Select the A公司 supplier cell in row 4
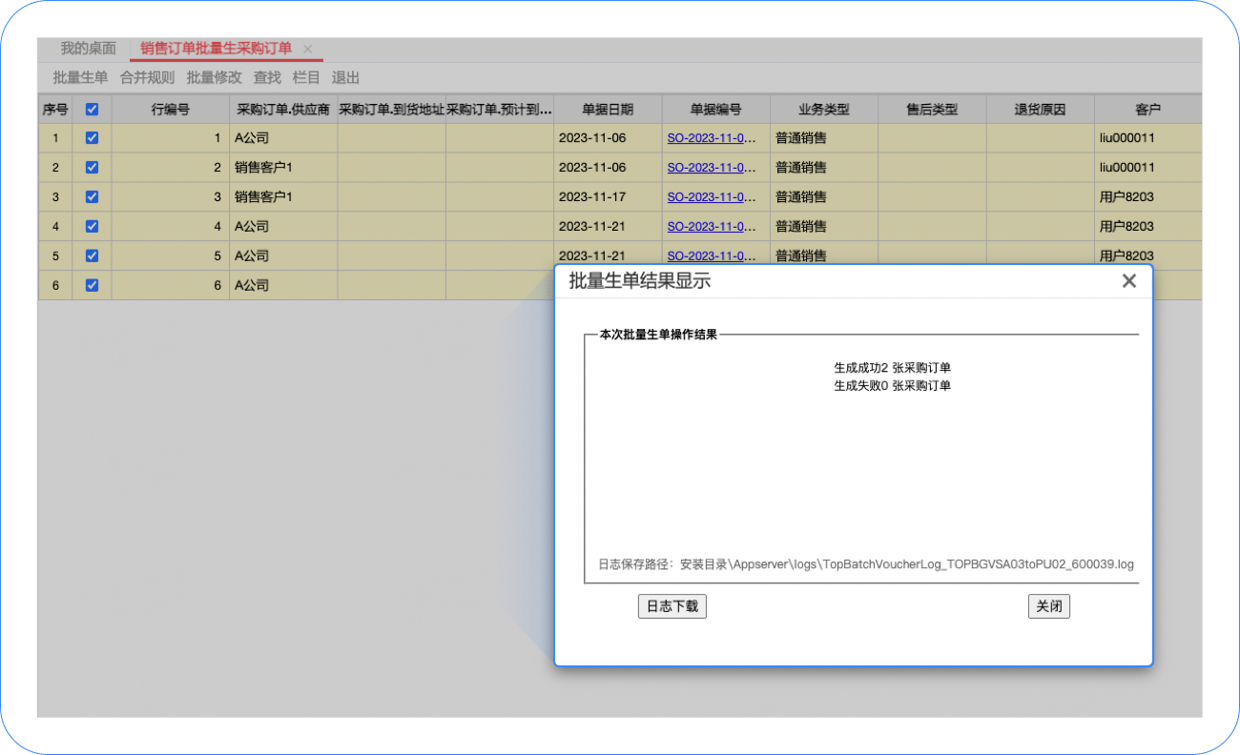This screenshot has height=755, width=1240. (x=283, y=227)
